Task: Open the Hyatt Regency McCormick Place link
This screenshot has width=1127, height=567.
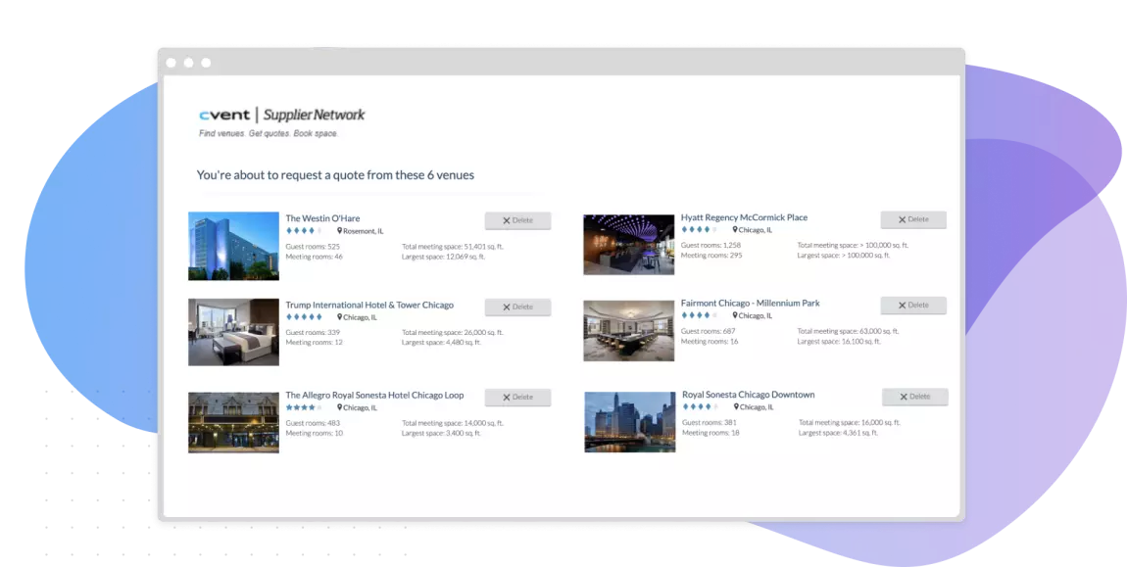Action: pyautogui.click(x=746, y=216)
